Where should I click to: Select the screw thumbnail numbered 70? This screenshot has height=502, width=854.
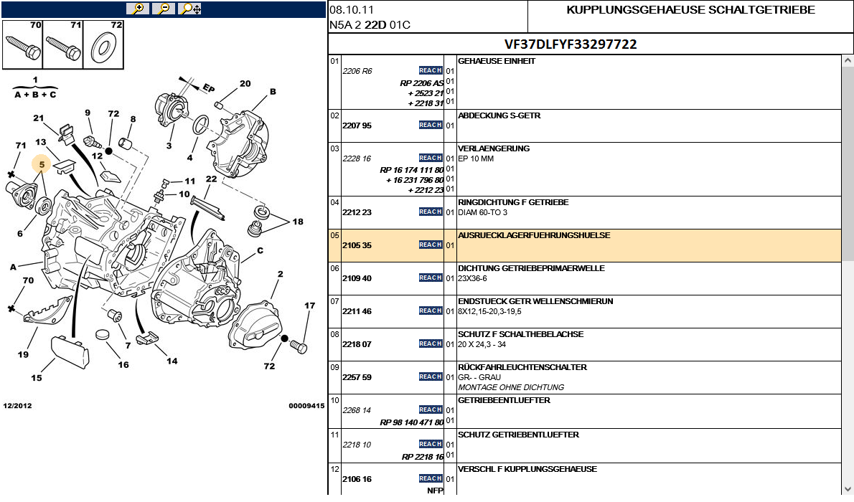(22, 44)
